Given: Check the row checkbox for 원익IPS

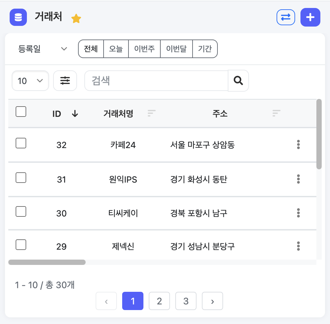Looking at the screenshot, I should [21, 178].
